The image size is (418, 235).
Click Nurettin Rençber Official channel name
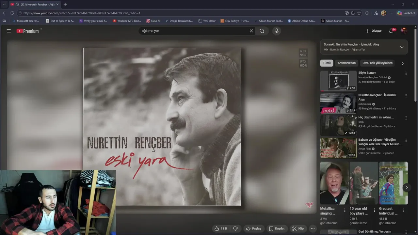pos(373,77)
